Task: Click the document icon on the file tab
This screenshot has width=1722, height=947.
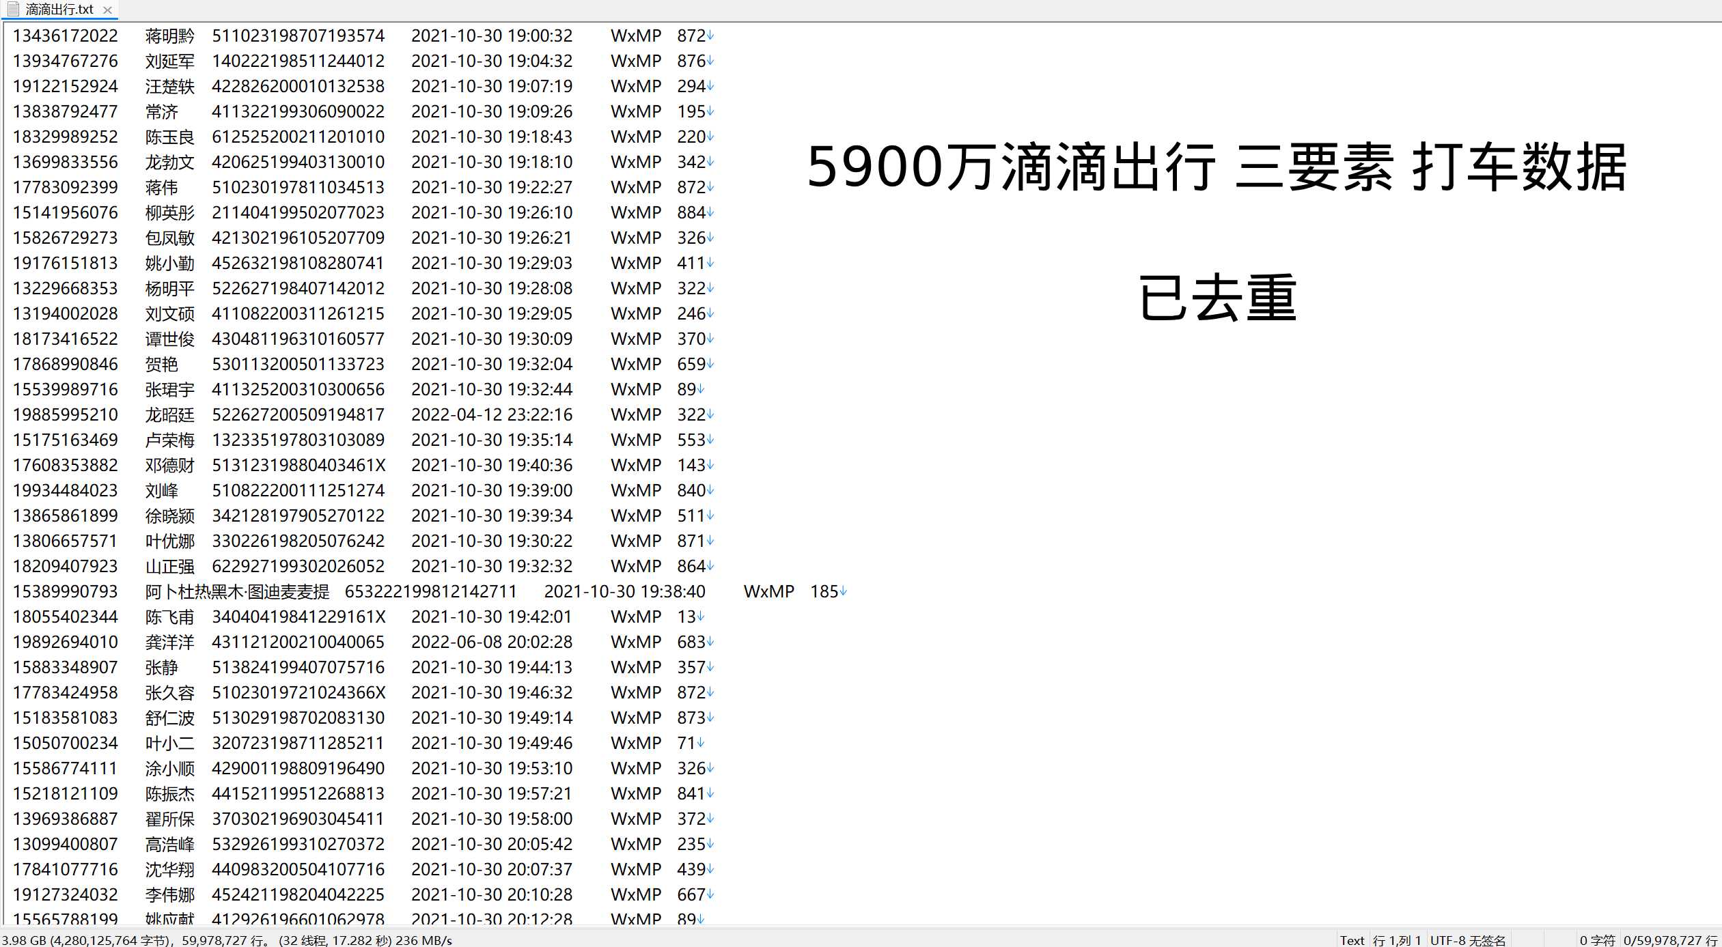Action: (x=13, y=10)
